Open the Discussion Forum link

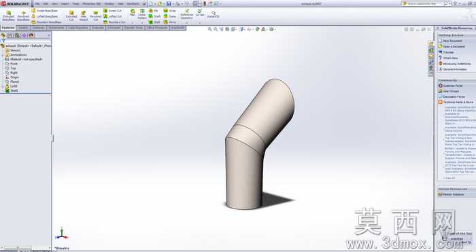pyautogui.click(x=452, y=96)
